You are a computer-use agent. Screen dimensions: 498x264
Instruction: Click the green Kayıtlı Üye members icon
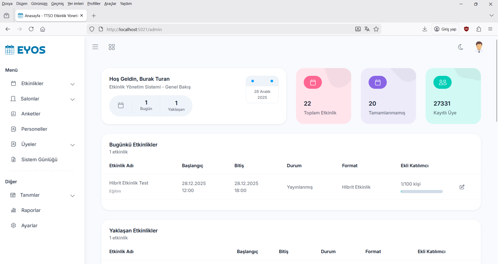(442, 83)
